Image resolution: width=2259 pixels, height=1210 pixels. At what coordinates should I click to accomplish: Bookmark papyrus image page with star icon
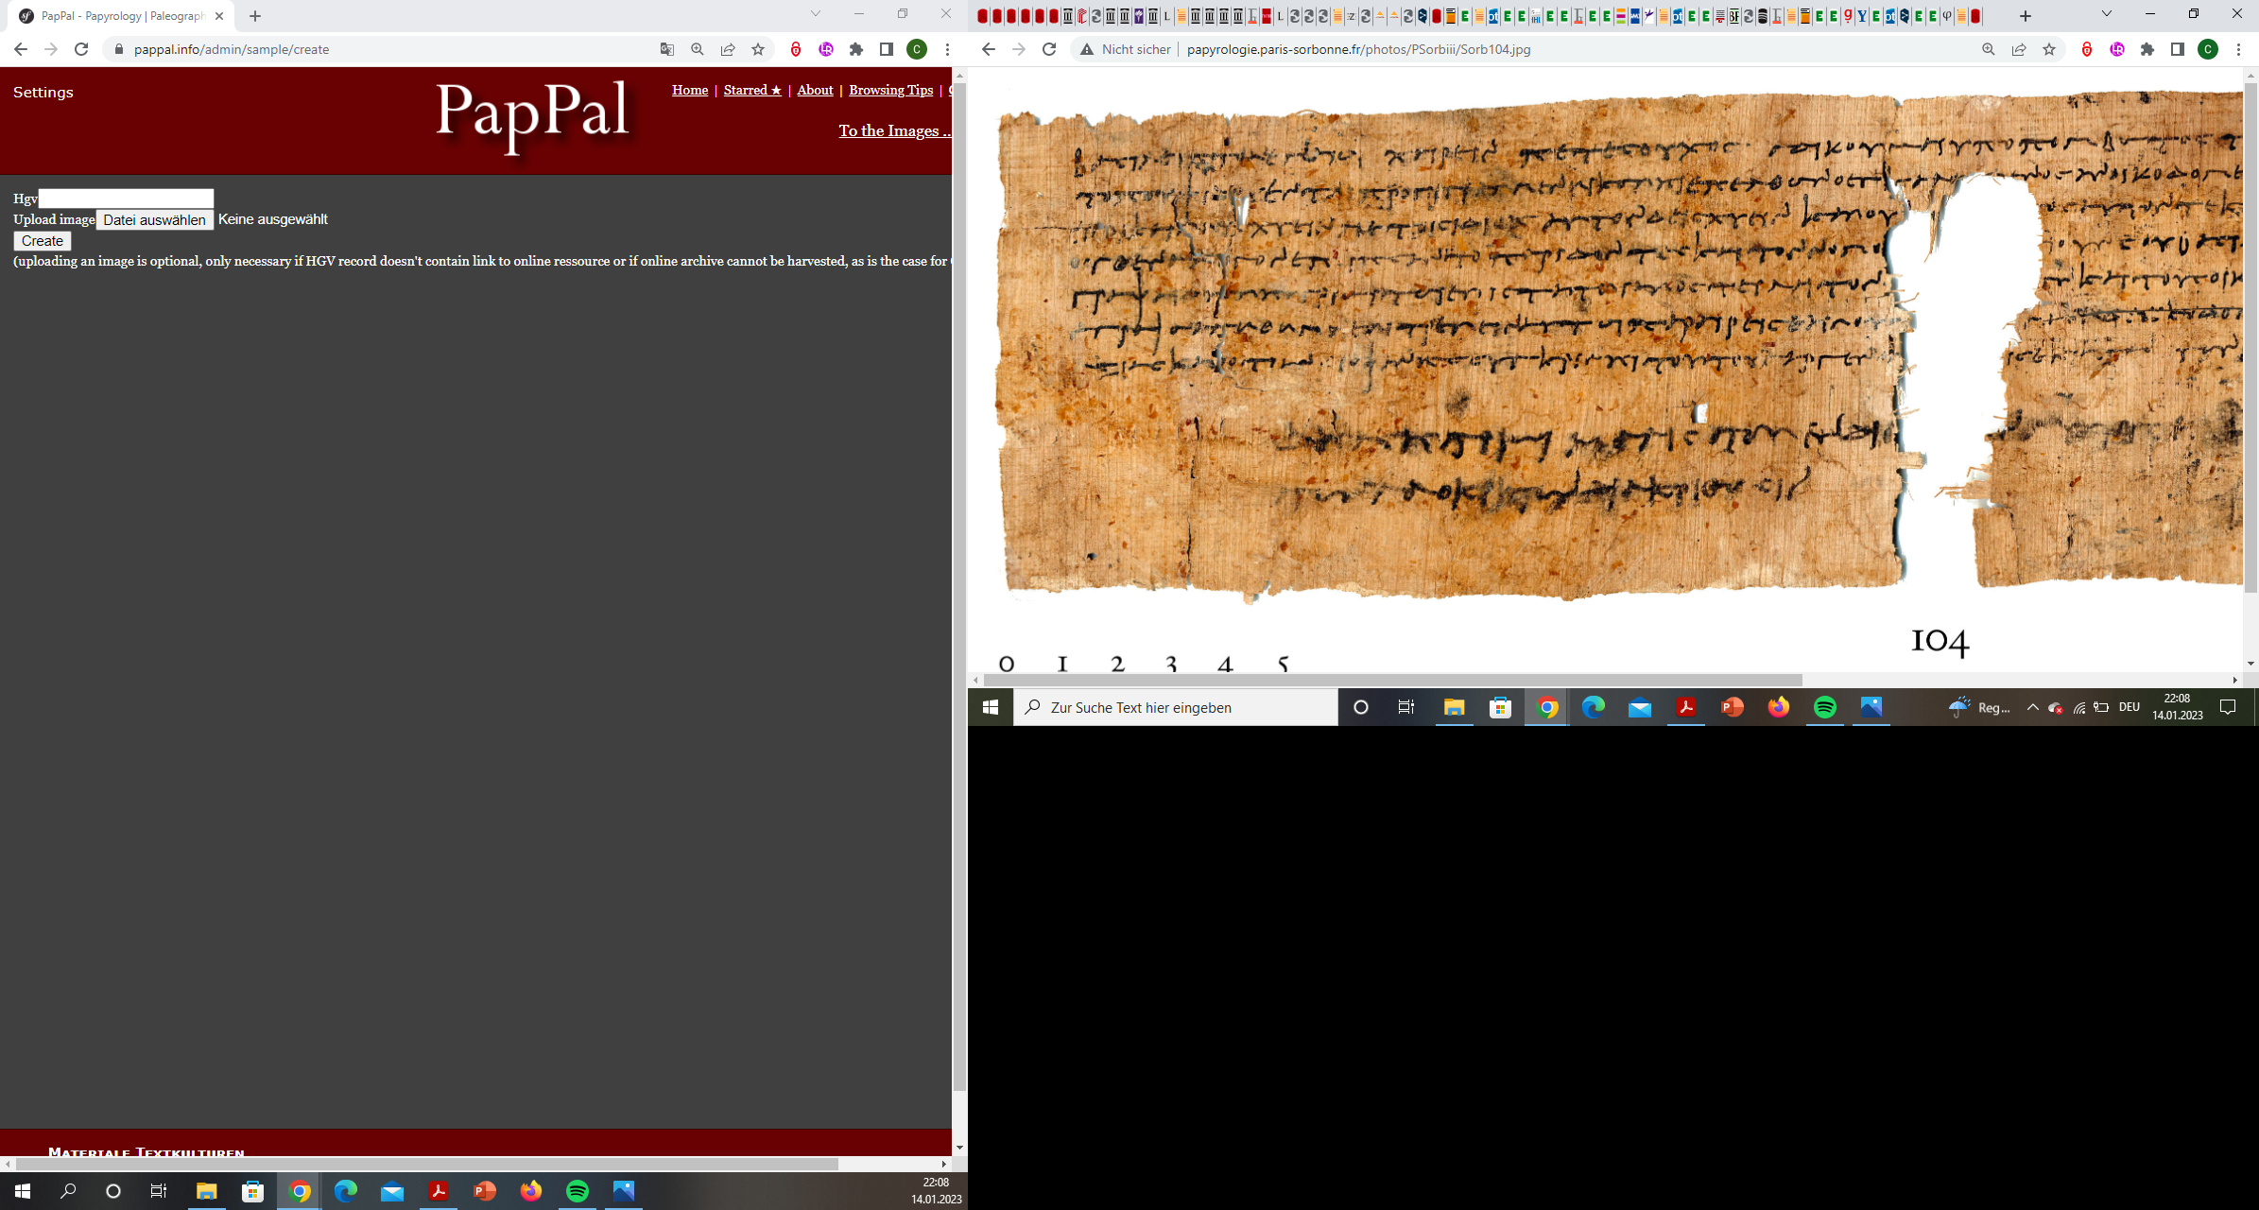pos(2049,49)
